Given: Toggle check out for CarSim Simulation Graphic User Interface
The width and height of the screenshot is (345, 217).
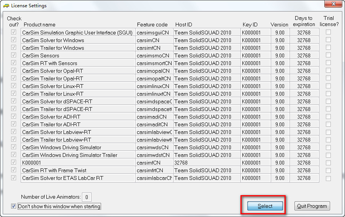Looking at the screenshot, I should click(x=14, y=32).
